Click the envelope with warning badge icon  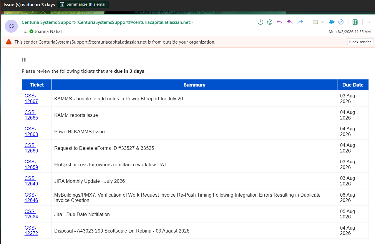click(316, 22)
